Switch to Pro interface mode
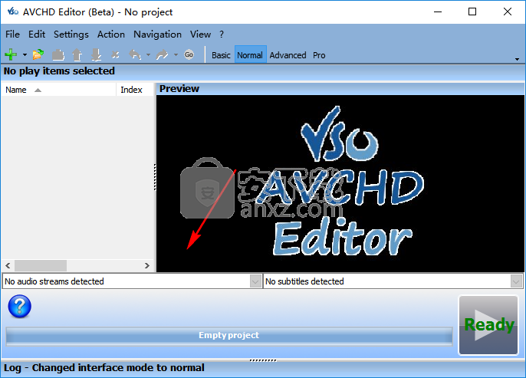The image size is (526, 378). [x=319, y=55]
